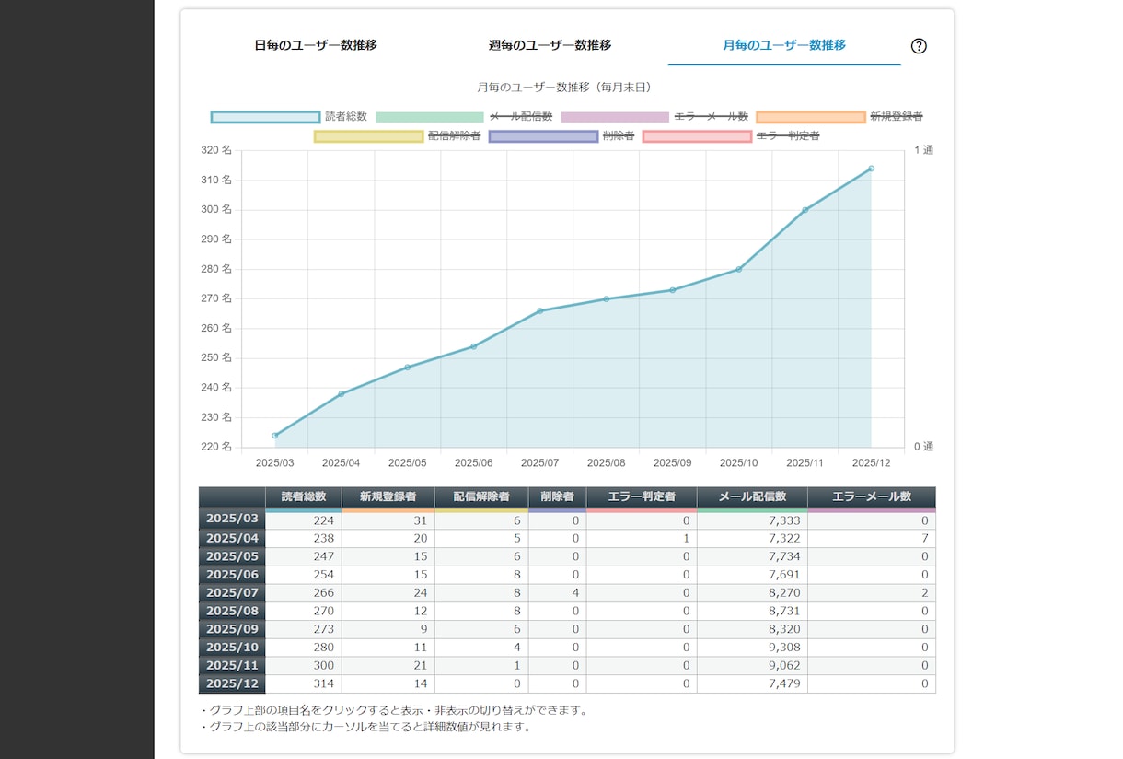Select the 2025/04 table row label

pyautogui.click(x=232, y=539)
